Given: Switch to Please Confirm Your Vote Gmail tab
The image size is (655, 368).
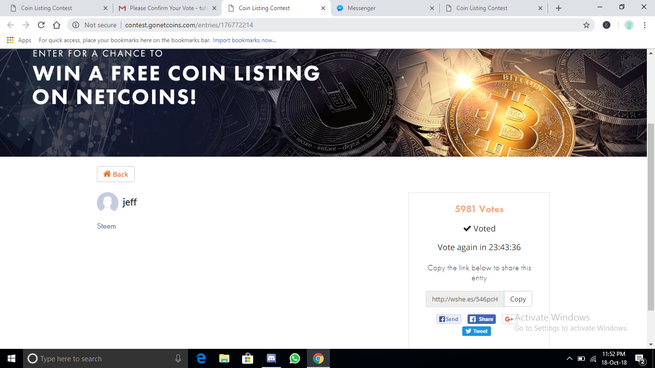Looking at the screenshot, I should pyautogui.click(x=167, y=8).
